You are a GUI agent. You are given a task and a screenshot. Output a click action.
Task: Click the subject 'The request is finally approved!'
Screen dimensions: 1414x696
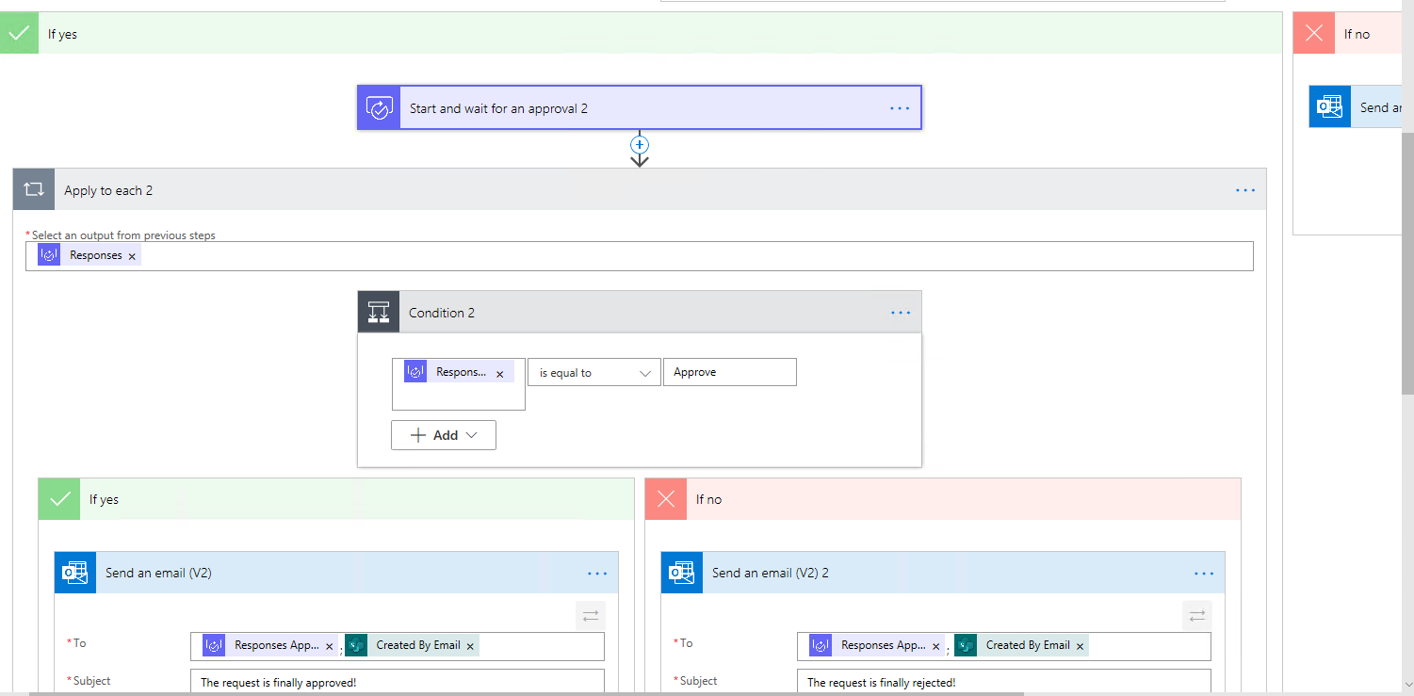click(279, 683)
